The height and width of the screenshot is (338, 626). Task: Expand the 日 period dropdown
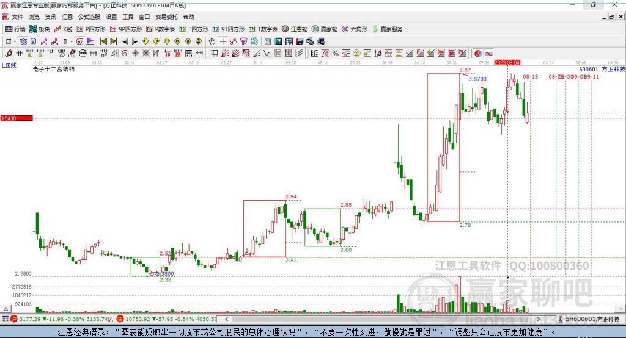click(x=15, y=41)
